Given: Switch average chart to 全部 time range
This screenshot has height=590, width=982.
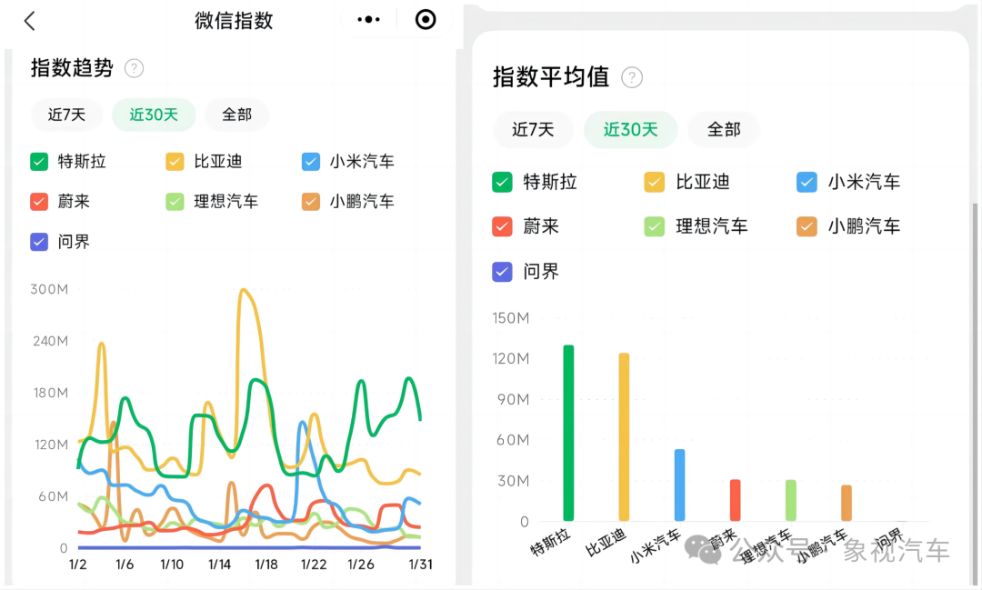Looking at the screenshot, I should (x=723, y=129).
